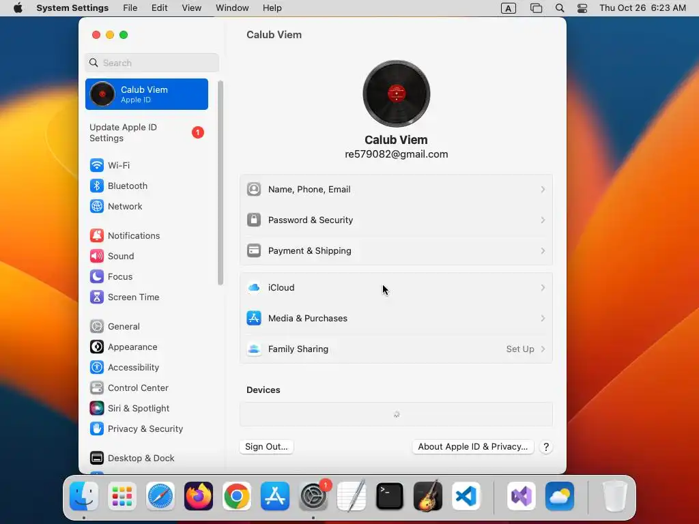
Task: Open iCloud settings row
Action: coord(396,288)
